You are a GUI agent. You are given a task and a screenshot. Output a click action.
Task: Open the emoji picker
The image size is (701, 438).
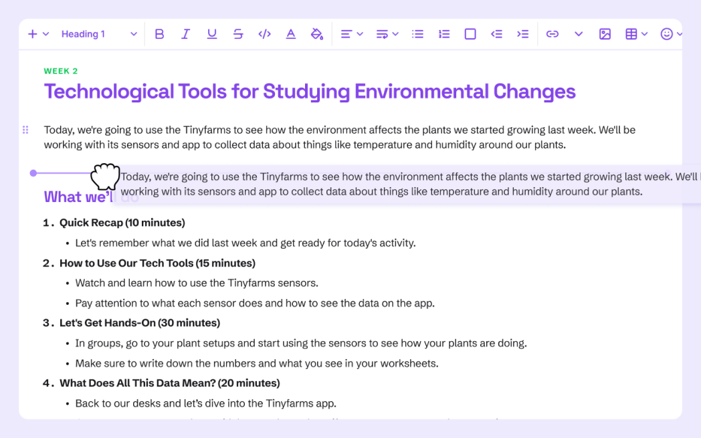click(666, 33)
